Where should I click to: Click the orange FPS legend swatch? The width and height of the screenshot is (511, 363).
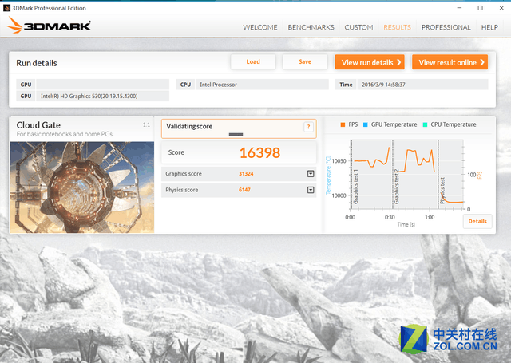tap(343, 124)
